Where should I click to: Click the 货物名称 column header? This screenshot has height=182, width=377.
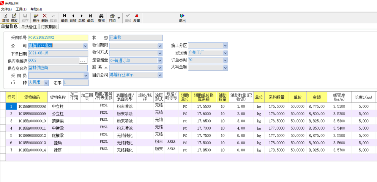pyautogui.click(x=58, y=97)
